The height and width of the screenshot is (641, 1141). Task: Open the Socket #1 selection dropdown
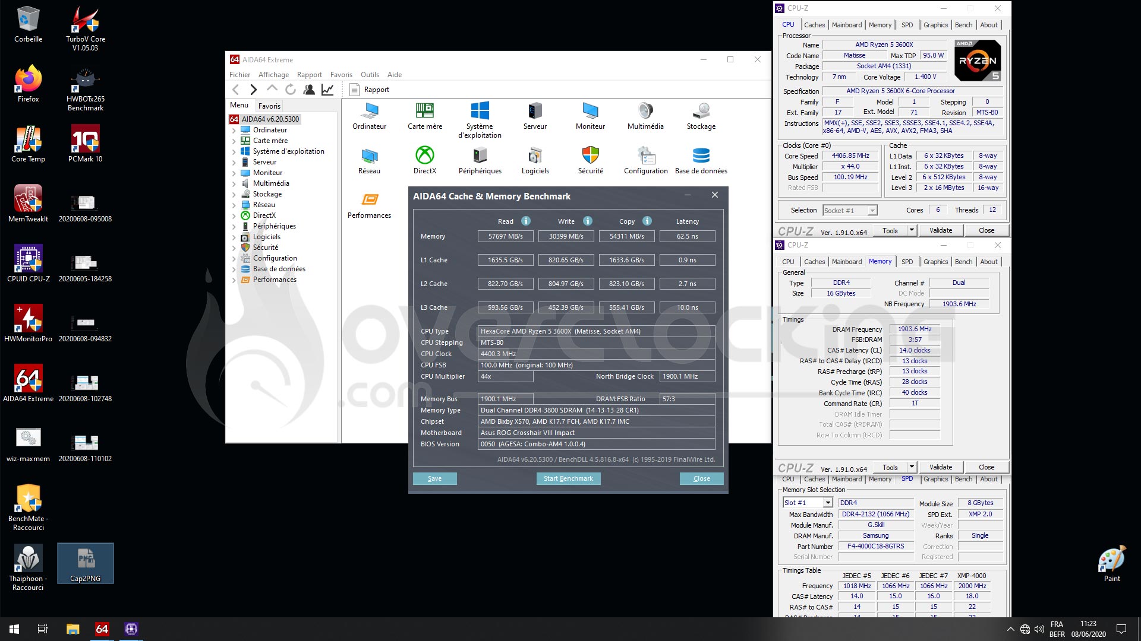coord(850,210)
